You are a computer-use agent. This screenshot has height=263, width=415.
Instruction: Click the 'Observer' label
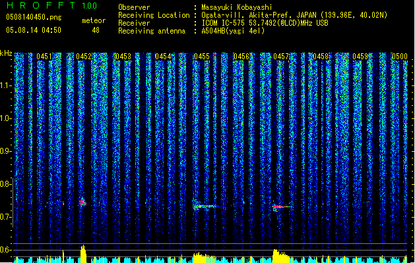click(134, 7)
